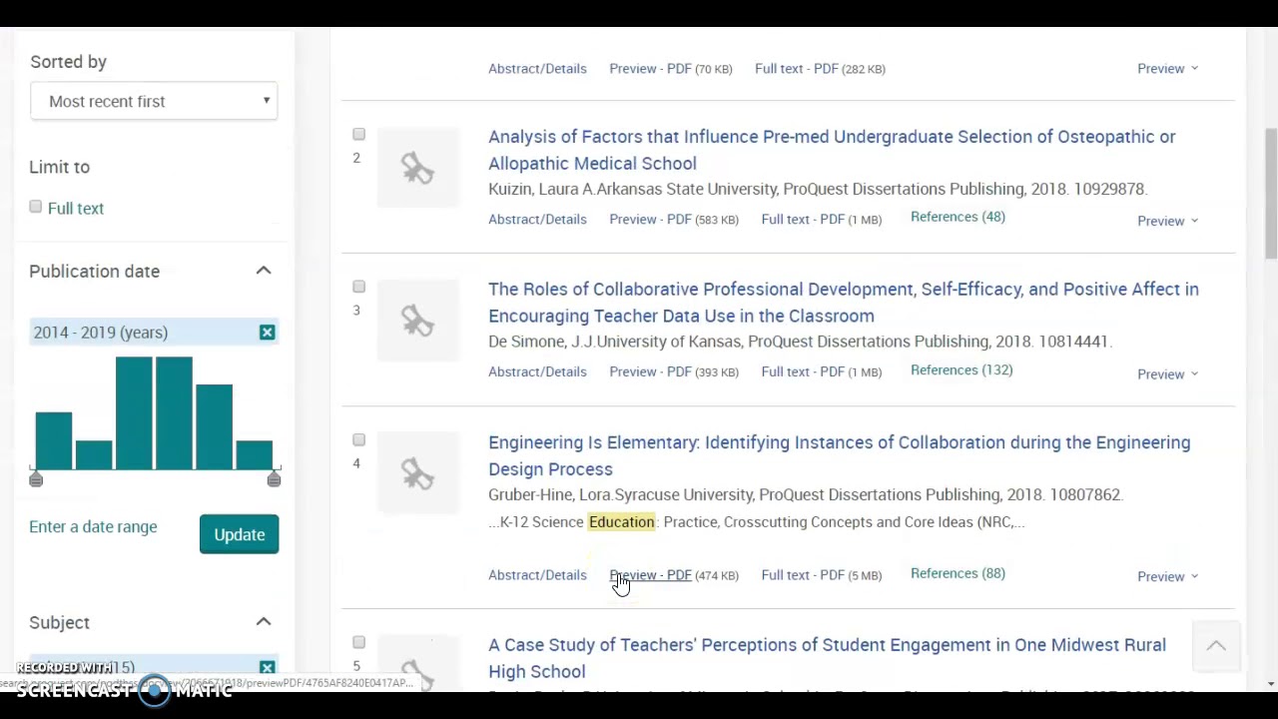
Task: Click the dissertation icon for result 4
Action: point(417,473)
